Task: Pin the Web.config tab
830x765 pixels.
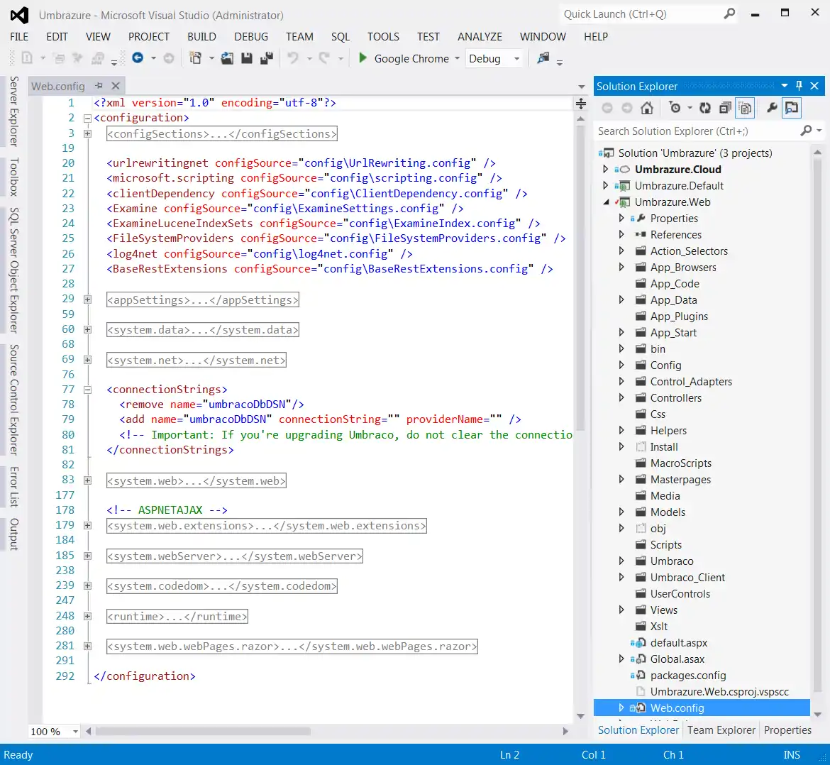Action: 99,85
